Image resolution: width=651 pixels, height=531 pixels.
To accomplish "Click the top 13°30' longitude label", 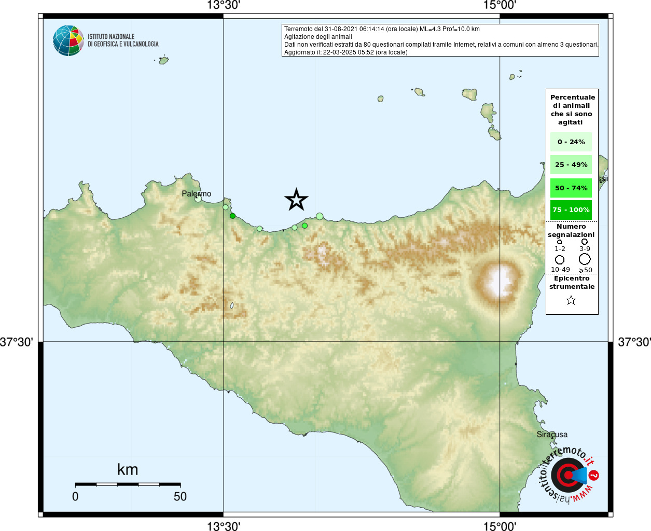I will pyautogui.click(x=224, y=5).
